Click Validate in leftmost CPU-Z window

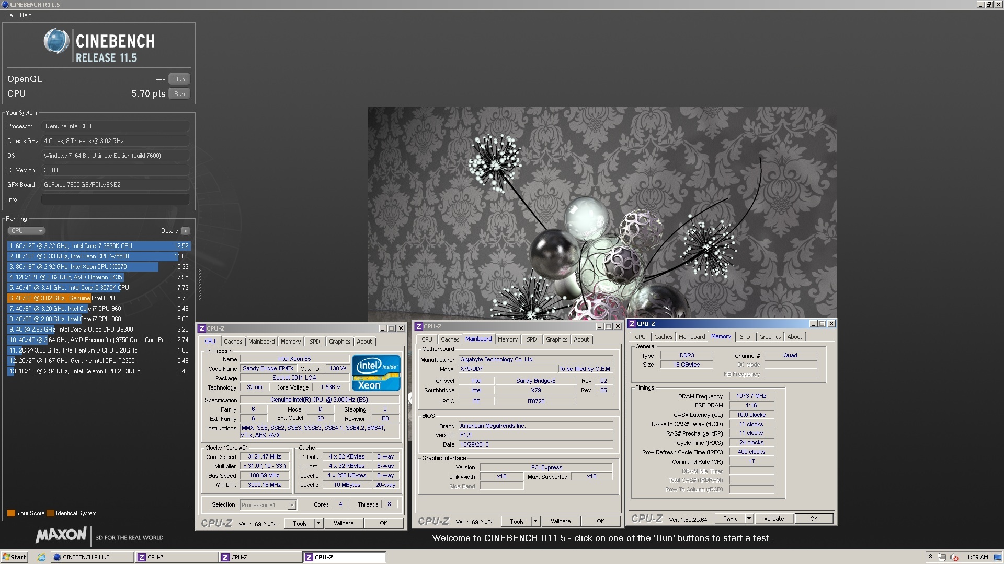point(344,523)
